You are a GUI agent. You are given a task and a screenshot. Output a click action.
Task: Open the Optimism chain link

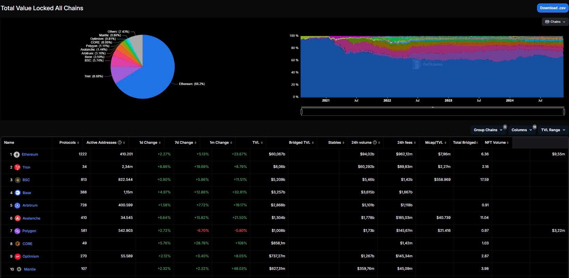point(31,257)
